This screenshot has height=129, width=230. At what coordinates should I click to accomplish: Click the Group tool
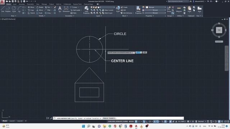(x=169, y=9)
